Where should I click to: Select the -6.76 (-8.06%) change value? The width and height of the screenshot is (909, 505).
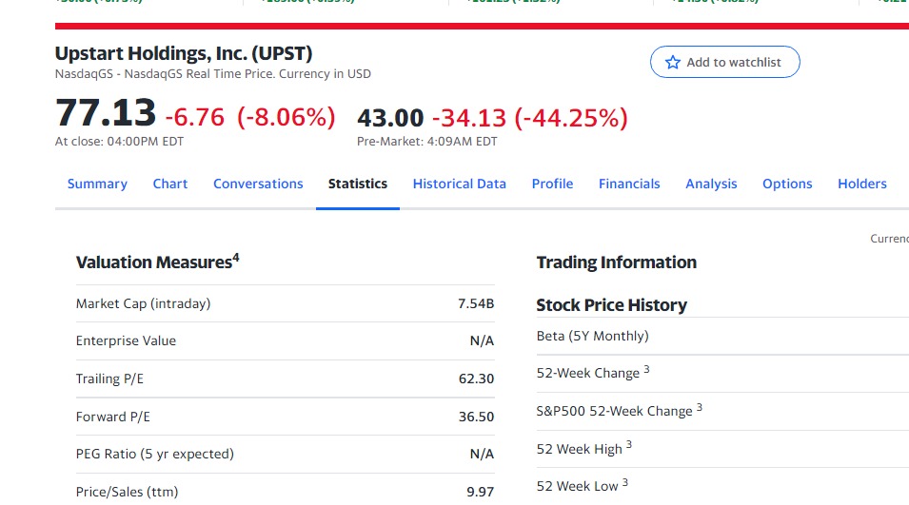click(250, 117)
